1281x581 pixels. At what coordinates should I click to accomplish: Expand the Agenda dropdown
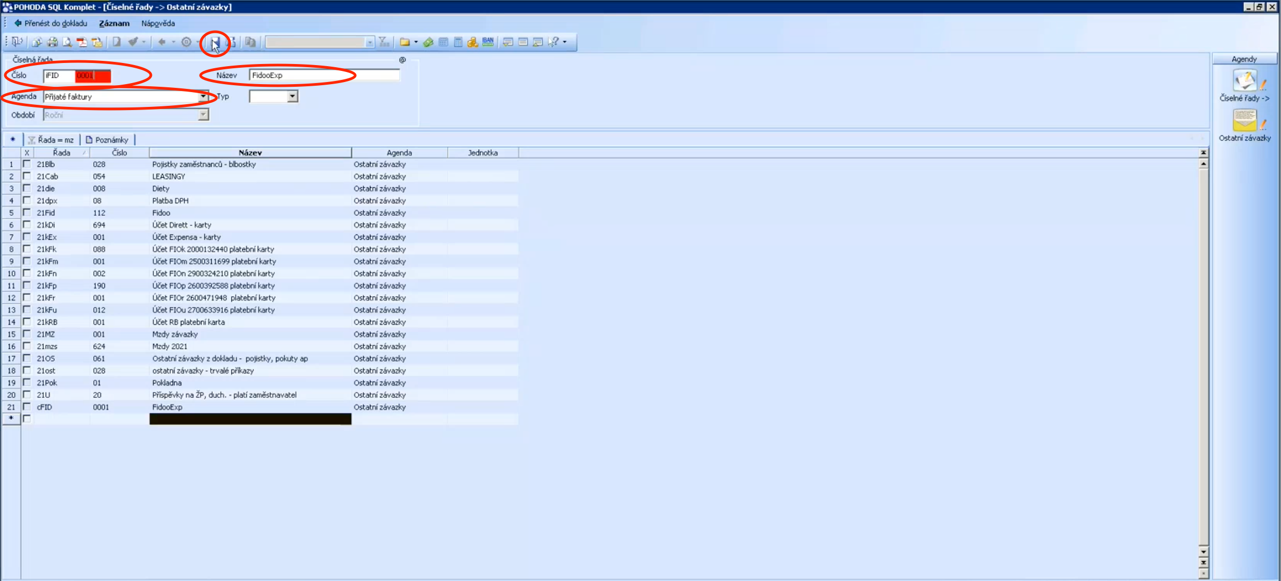[203, 97]
